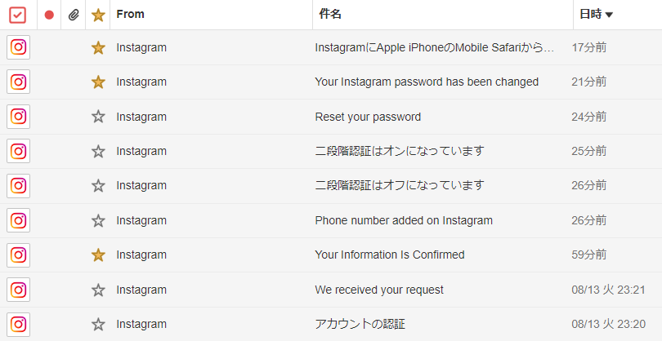
Task: Click the red dot unread column header
Action: point(49,15)
